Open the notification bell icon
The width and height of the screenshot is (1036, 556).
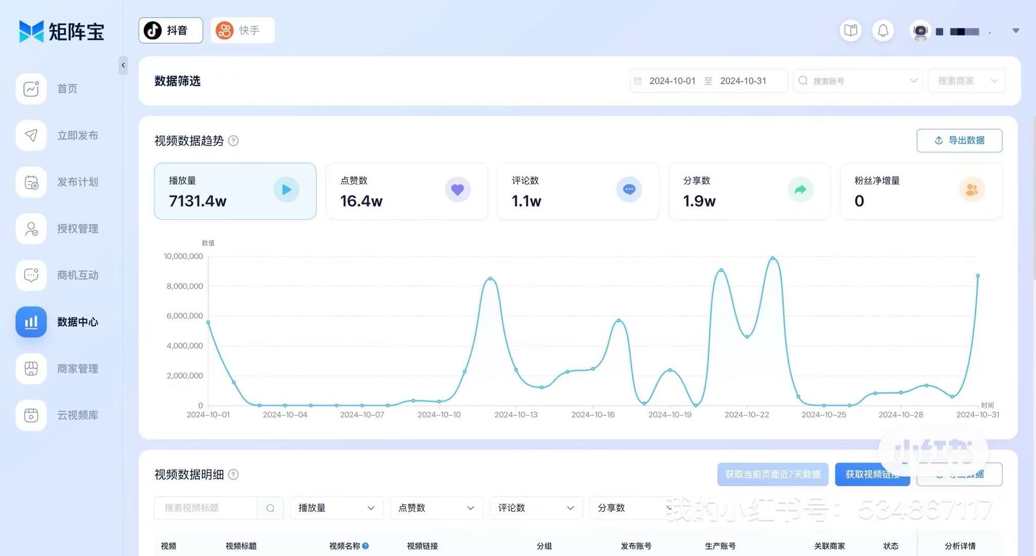click(883, 31)
